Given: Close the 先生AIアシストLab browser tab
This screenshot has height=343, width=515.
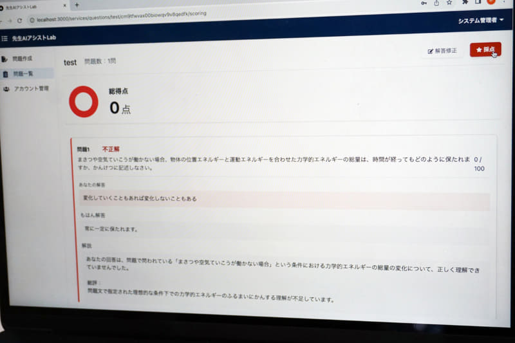Looking at the screenshot, I should [x=65, y=6].
